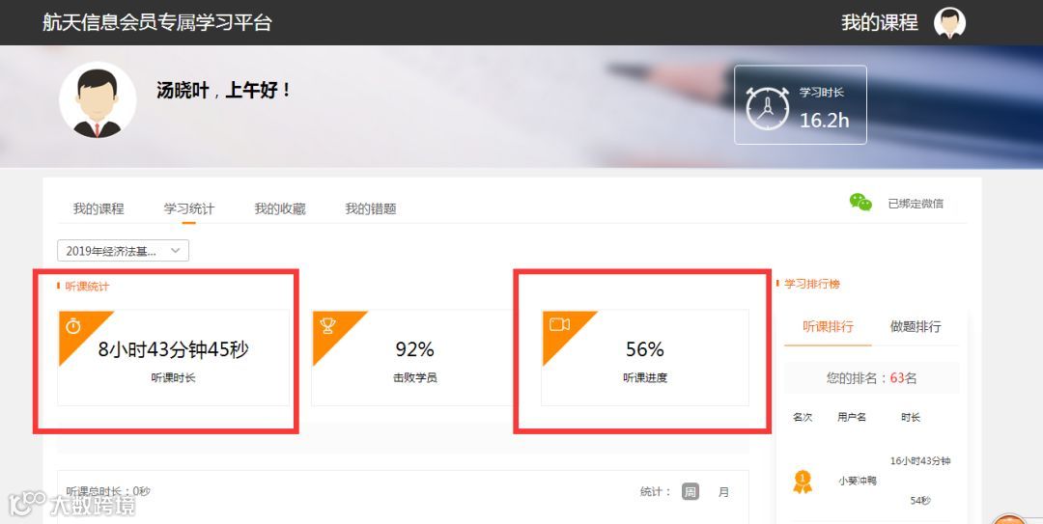Viewport: 1043px width, 524px height.
Task: Click the stopwatch icon in study duration box
Action: tap(767, 107)
